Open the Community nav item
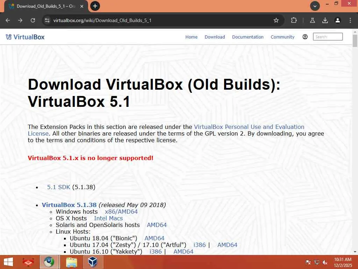The height and width of the screenshot is (269, 358). click(282, 37)
